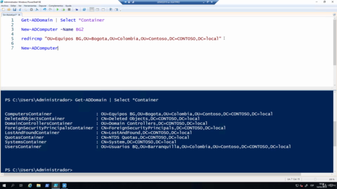Screen dimensions: 337x189
Task: Click the bottom PS C:\Users\Administrador> prompt
Action: 38,170
